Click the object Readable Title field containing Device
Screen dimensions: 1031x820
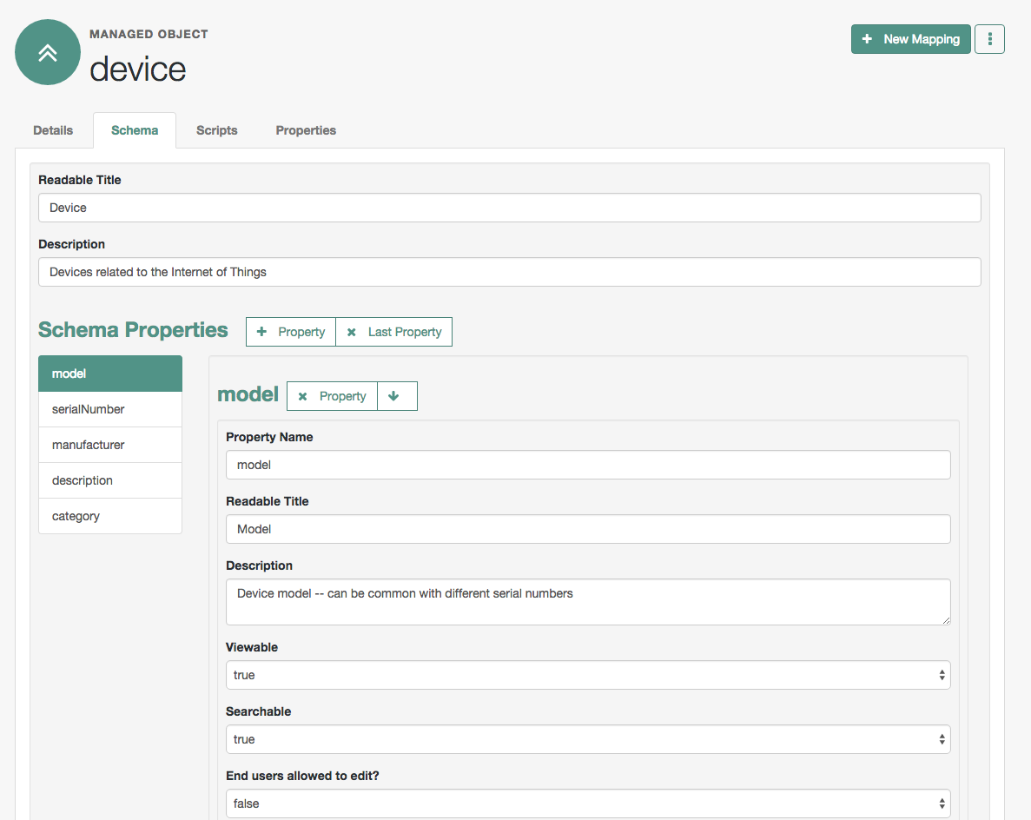[x=510, y=208]
